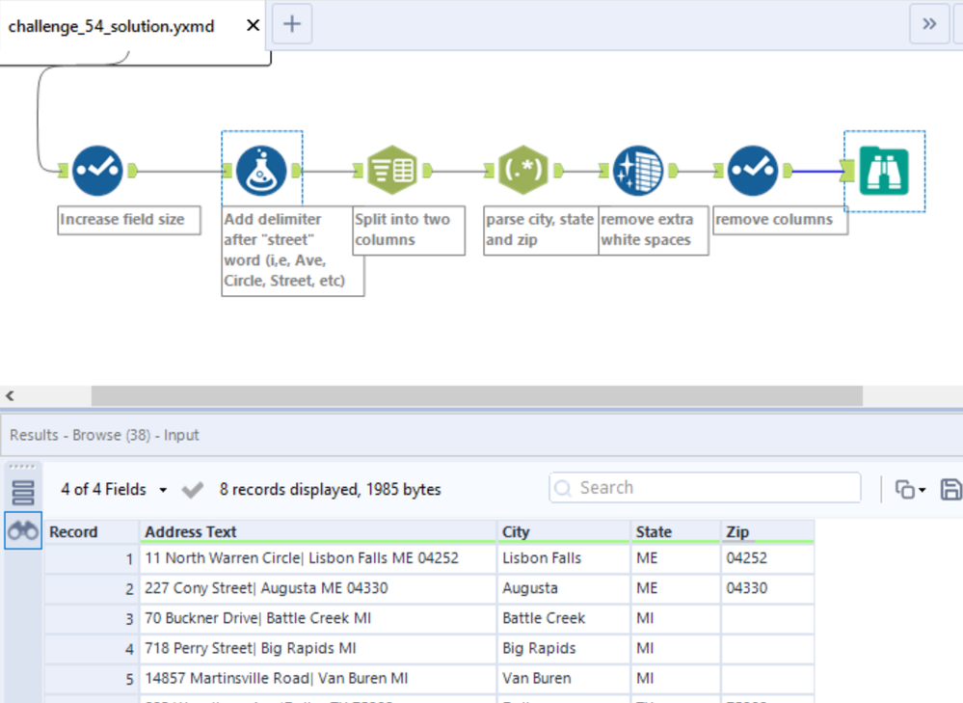The height and width of the screenshot is (703, 963).
Task: Click the 'remove columns' Select tool
Action: 753,171
